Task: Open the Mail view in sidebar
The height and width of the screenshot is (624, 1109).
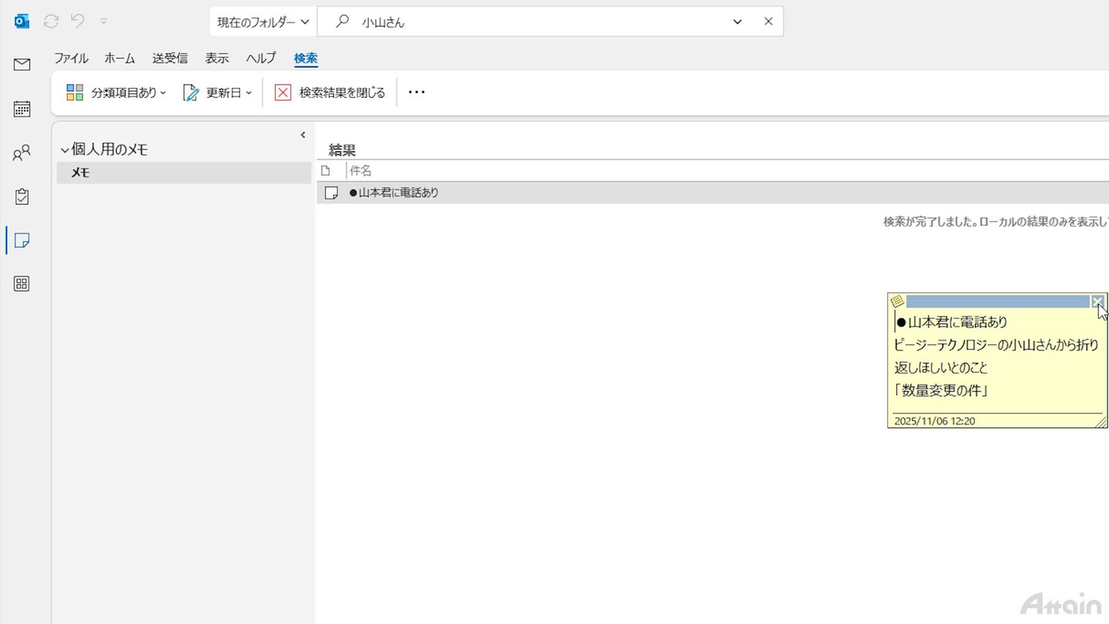Action: pyautogui.click(x=22, y=65)
